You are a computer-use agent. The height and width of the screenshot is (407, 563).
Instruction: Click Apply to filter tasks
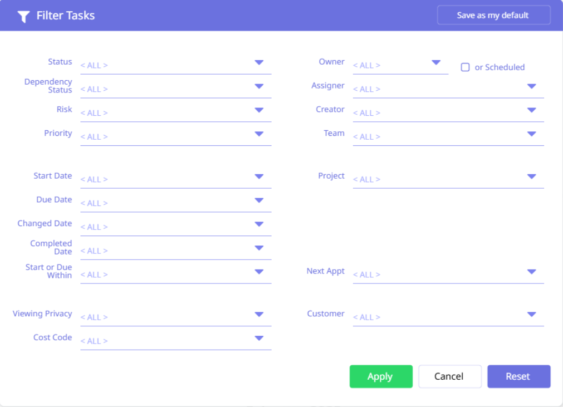point(381,376)
